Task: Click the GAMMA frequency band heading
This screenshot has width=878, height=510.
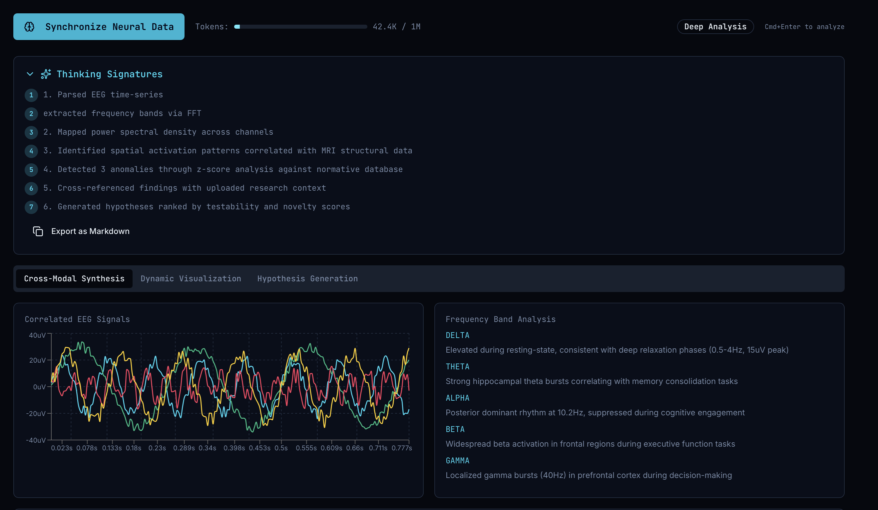Action: pyautogui.click(x=457, y=461)
